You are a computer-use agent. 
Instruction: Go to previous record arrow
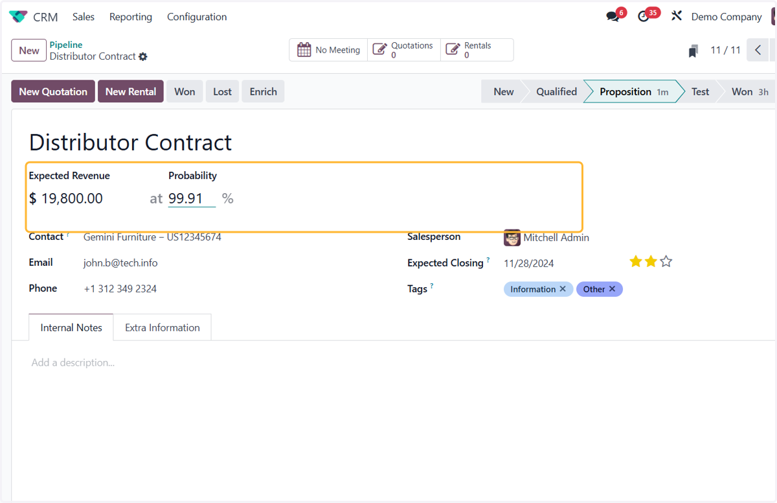758,50
